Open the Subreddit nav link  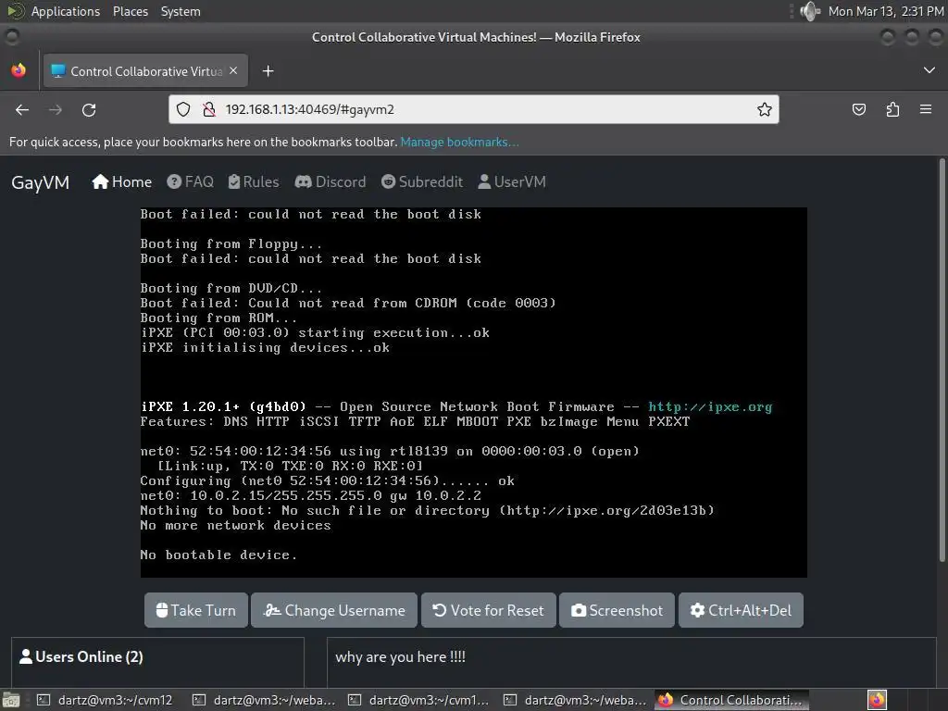click(422, 182)
